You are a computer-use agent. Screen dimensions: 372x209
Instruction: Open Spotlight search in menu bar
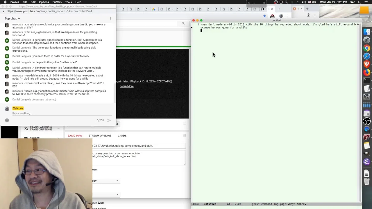pos(360,2)
